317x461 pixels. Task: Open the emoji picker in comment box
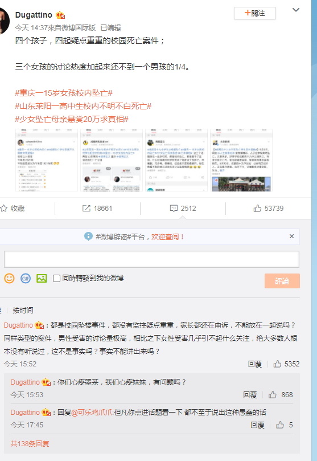(x=9, y=278)
